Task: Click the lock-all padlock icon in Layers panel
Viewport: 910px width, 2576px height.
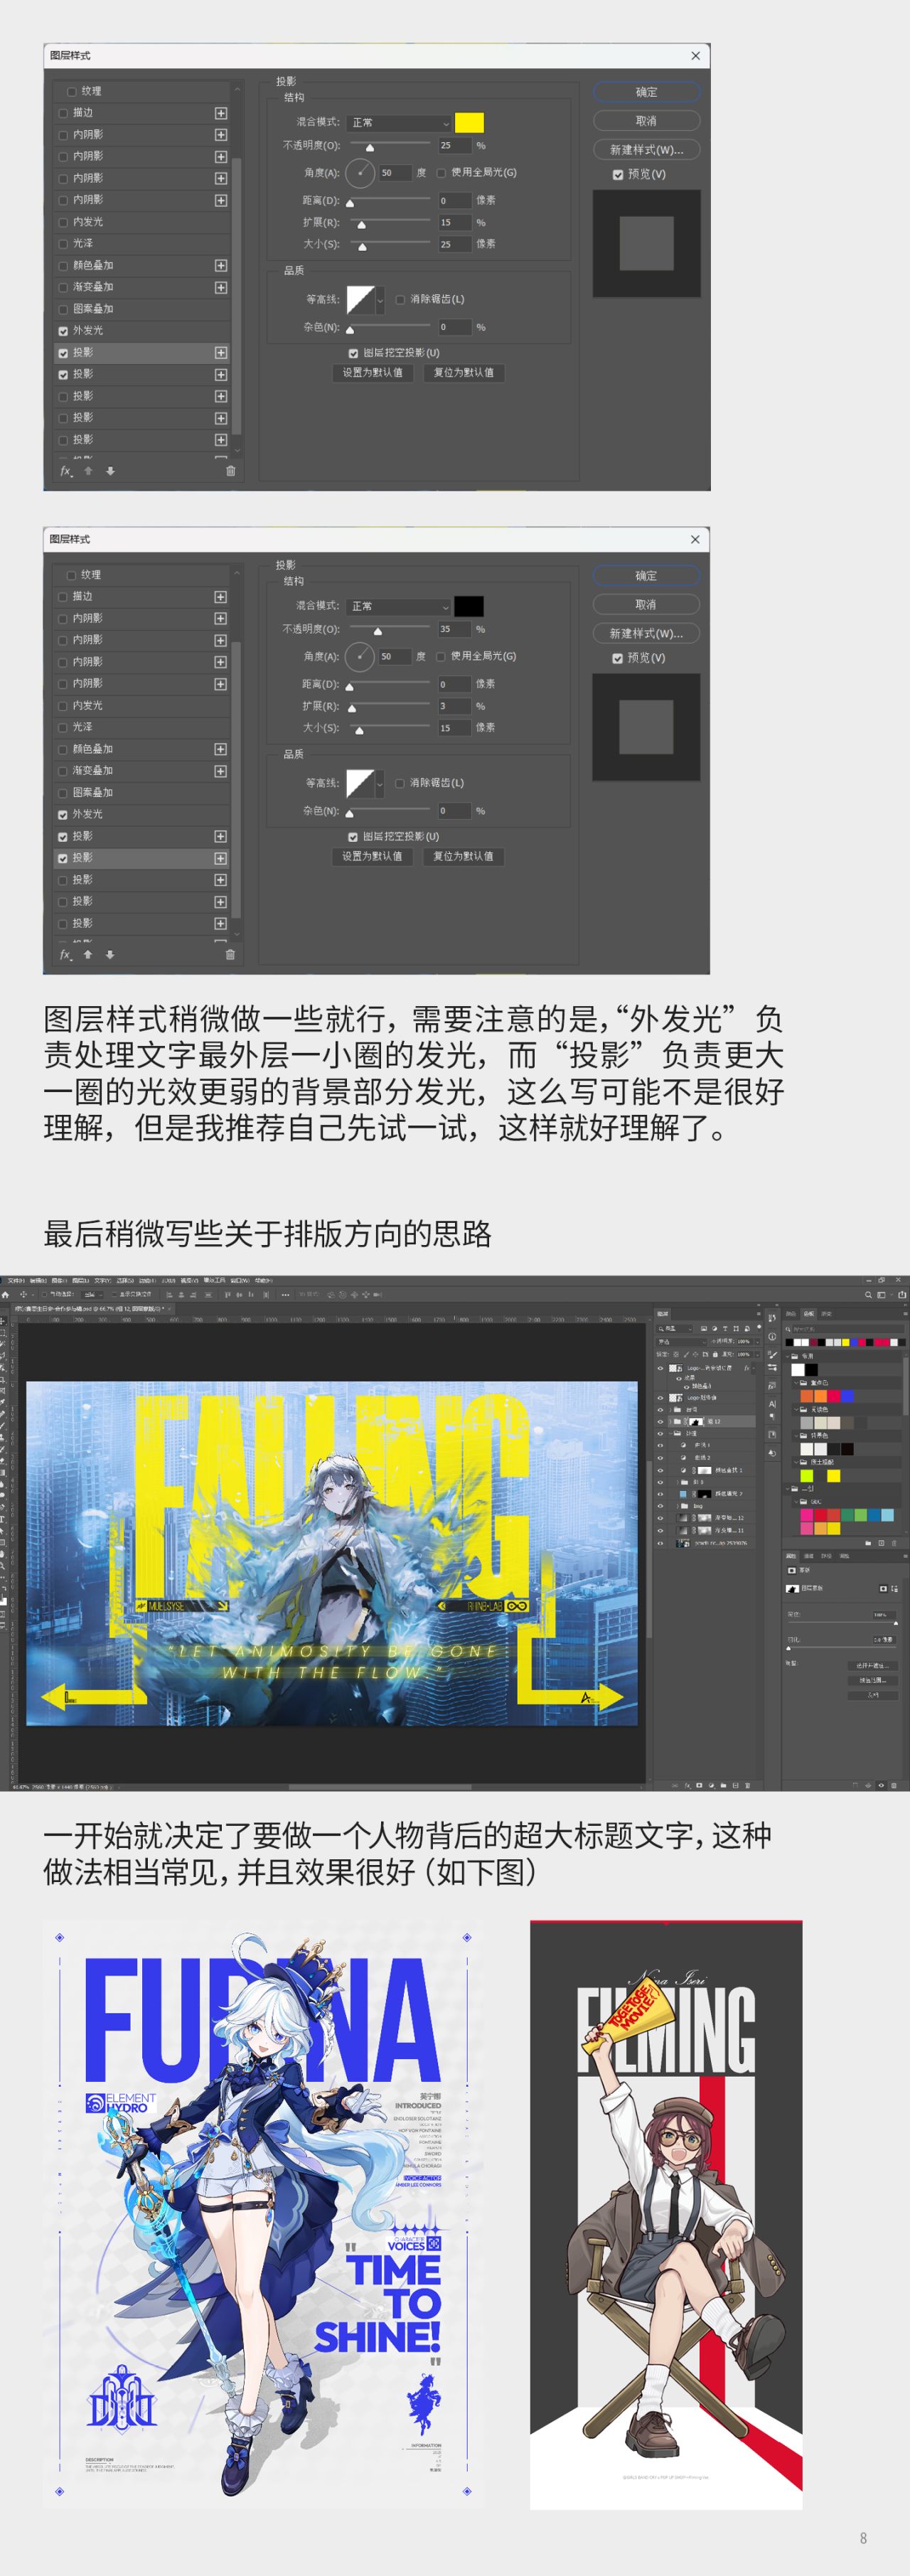Action: 716,1354
